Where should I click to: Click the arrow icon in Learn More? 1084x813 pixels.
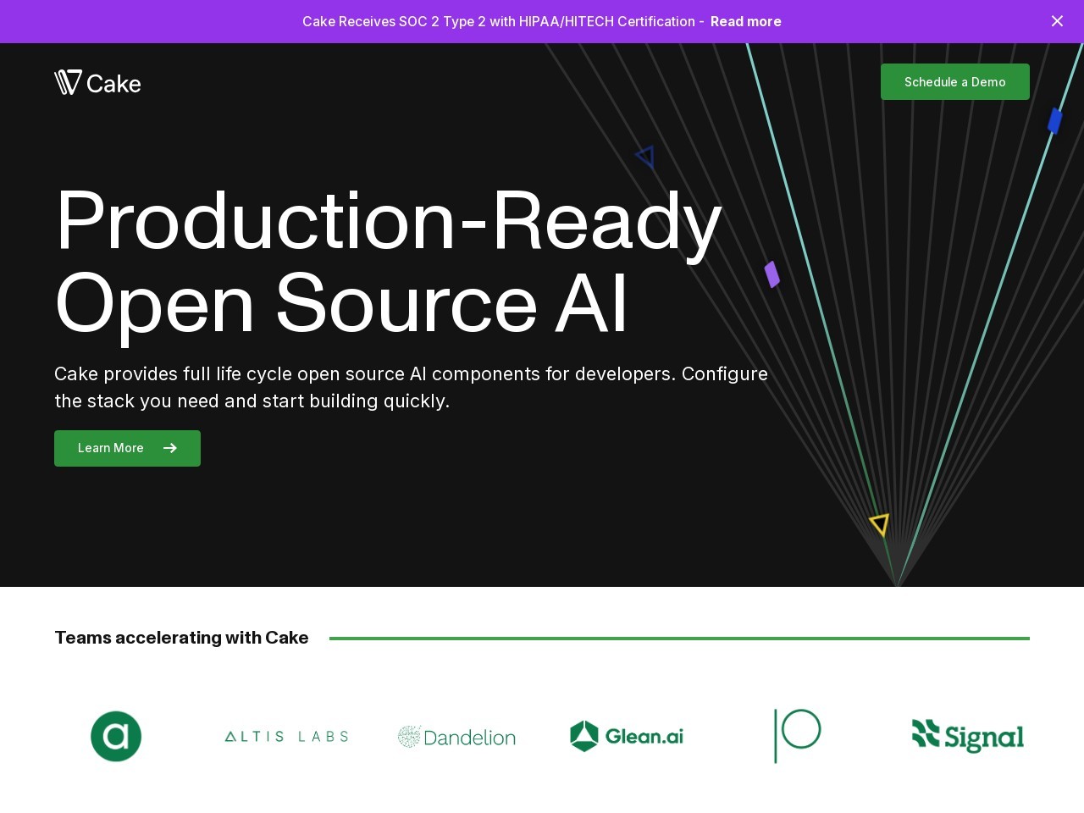point(170,448)
